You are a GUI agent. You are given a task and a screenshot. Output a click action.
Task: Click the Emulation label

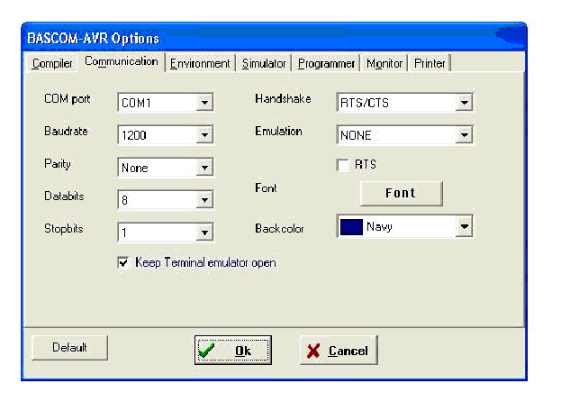[278, 132]
